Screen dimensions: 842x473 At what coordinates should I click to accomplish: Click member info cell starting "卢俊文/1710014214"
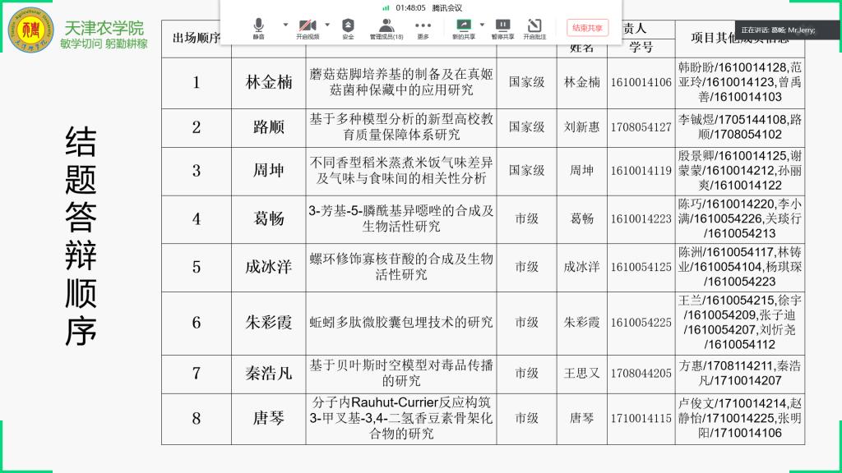coord(740,418)
